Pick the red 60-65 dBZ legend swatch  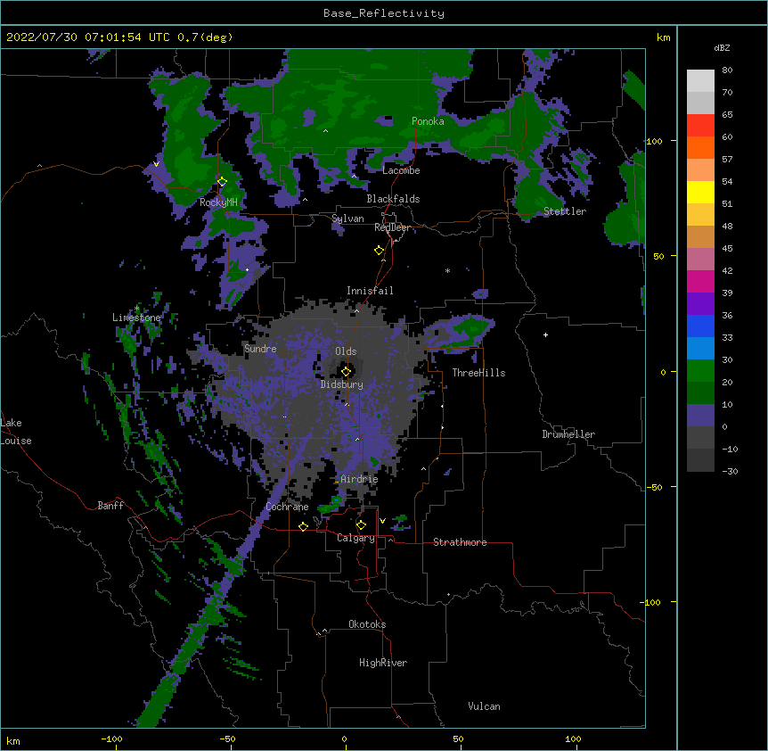click(700, 125)
